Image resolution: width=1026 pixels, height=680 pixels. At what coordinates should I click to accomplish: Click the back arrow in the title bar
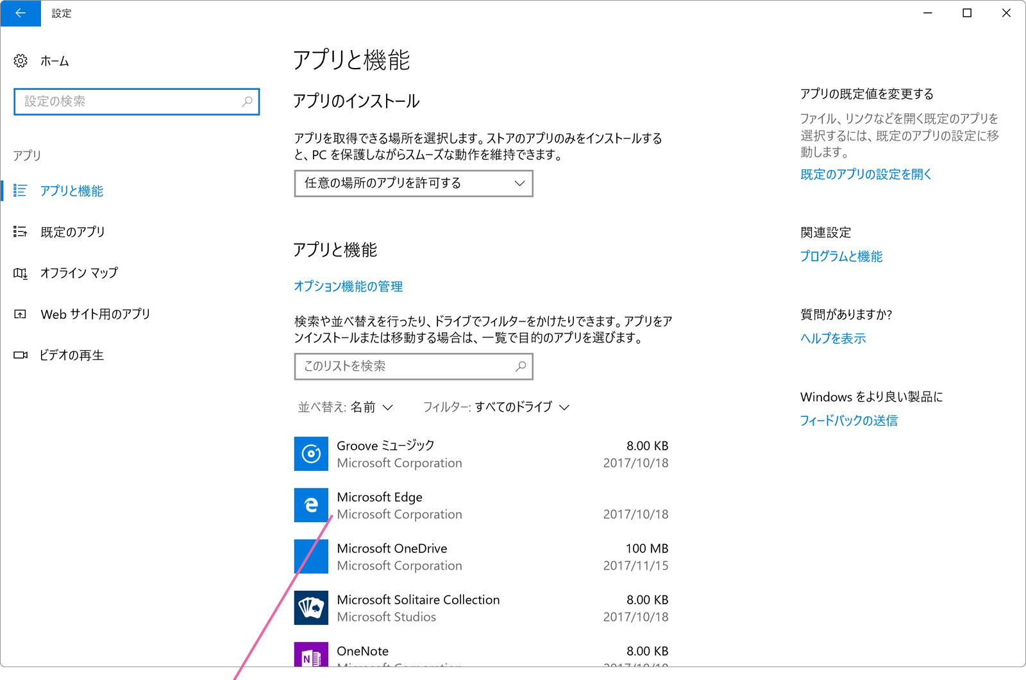[21, 13]
